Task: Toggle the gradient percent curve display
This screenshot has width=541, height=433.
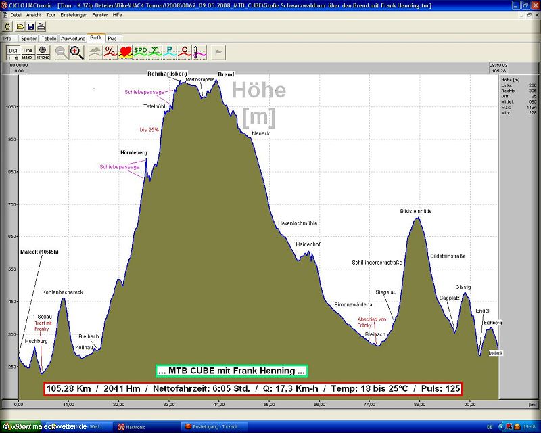Action: (110, 51)
